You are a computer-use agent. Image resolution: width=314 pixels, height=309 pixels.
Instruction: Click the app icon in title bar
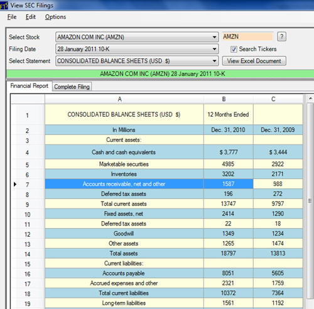4,5
